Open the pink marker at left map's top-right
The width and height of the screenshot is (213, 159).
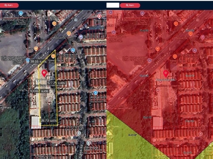pos(99,16)
